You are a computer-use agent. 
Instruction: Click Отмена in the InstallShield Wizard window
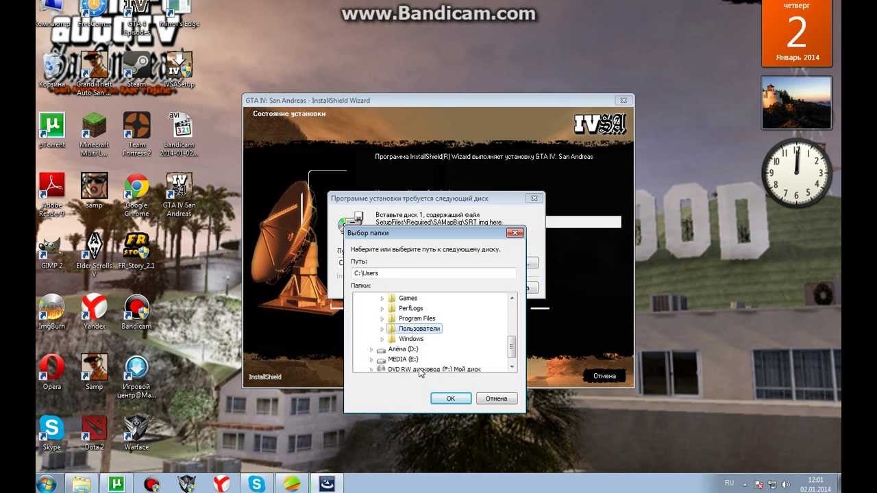pos(604,376)
